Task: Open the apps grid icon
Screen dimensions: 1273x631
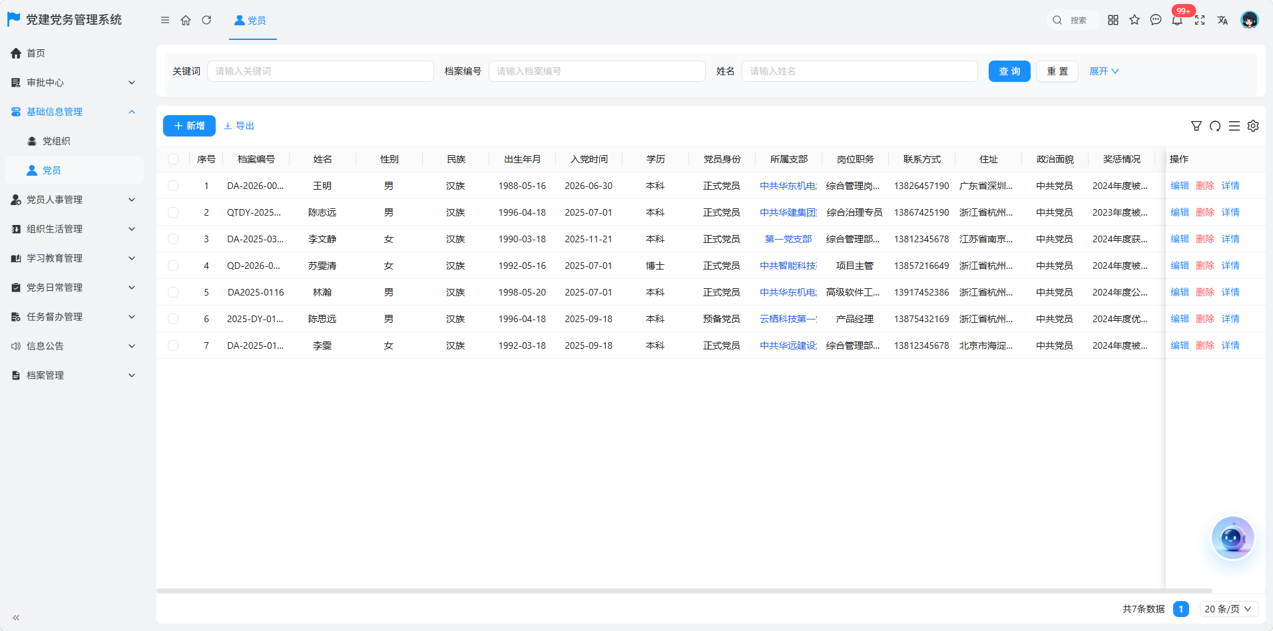Action: tap(1113, 20)
